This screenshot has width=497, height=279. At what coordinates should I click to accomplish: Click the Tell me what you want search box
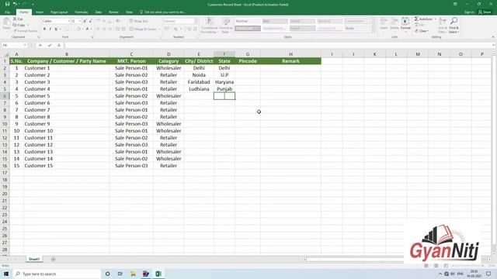point(162,12)
